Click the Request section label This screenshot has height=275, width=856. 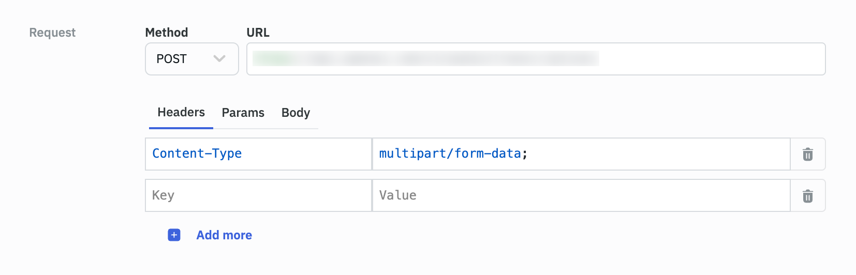(x=52, y=33)
